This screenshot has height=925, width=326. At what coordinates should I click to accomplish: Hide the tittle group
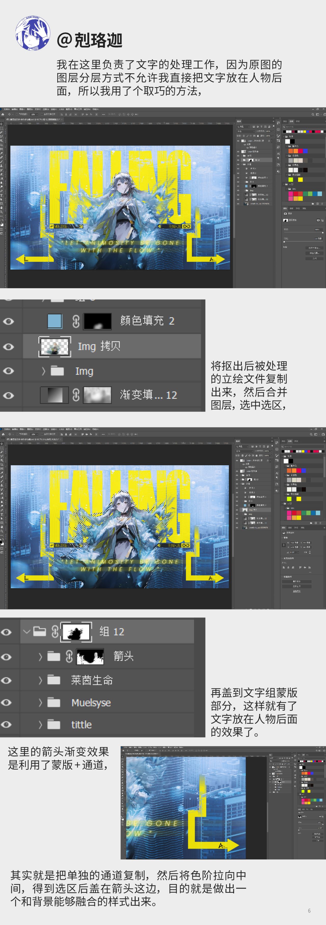click(6, 724)
